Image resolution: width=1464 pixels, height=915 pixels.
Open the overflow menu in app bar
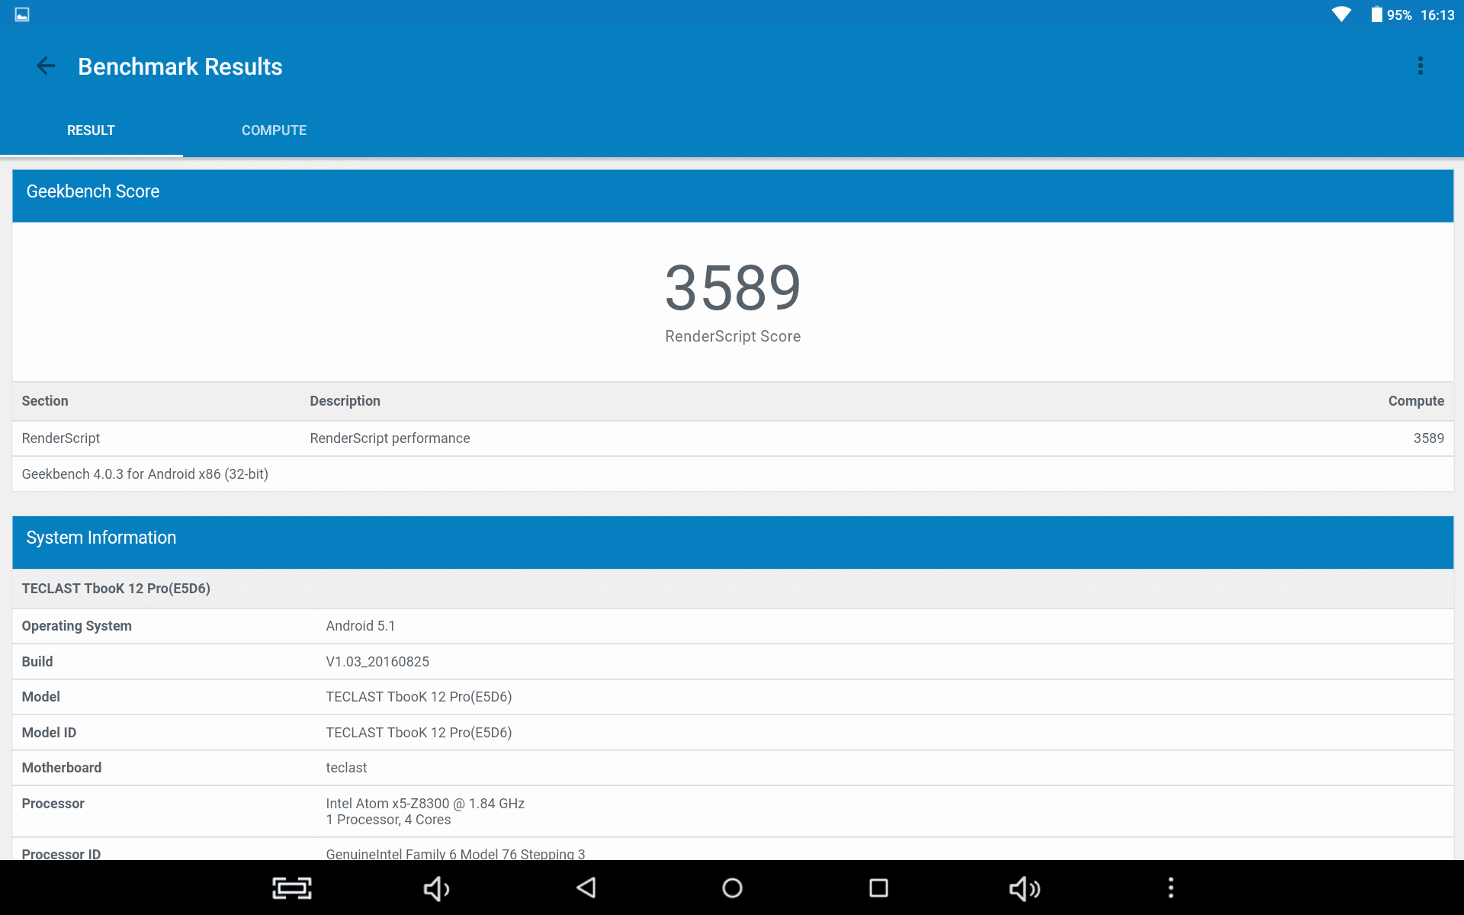click(x=1420, y=66)
